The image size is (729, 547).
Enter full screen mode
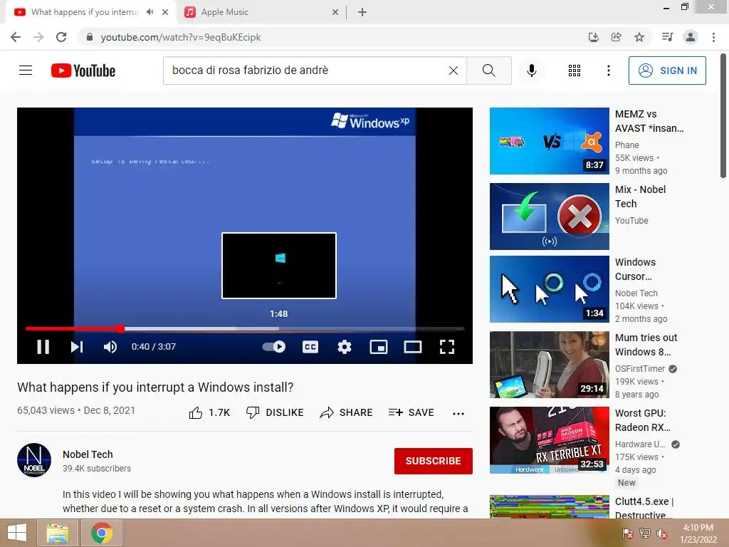(x=447, y=347)
